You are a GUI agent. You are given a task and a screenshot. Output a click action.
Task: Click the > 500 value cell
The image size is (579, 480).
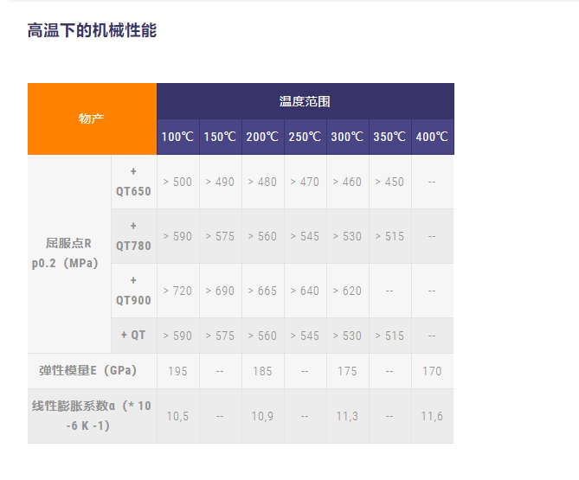[178, 182]
